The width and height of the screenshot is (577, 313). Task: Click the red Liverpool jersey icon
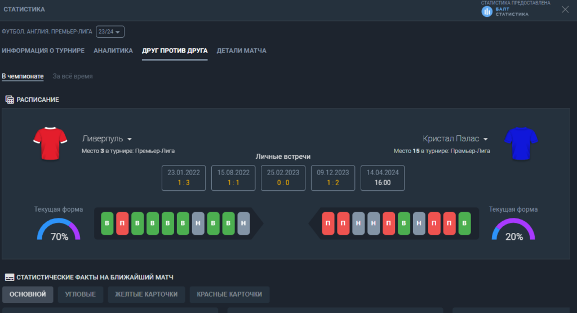pos(50,144)
